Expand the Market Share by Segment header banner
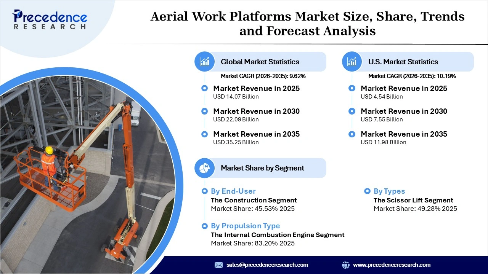Screen dimensions: 488x274 point(260,168)
